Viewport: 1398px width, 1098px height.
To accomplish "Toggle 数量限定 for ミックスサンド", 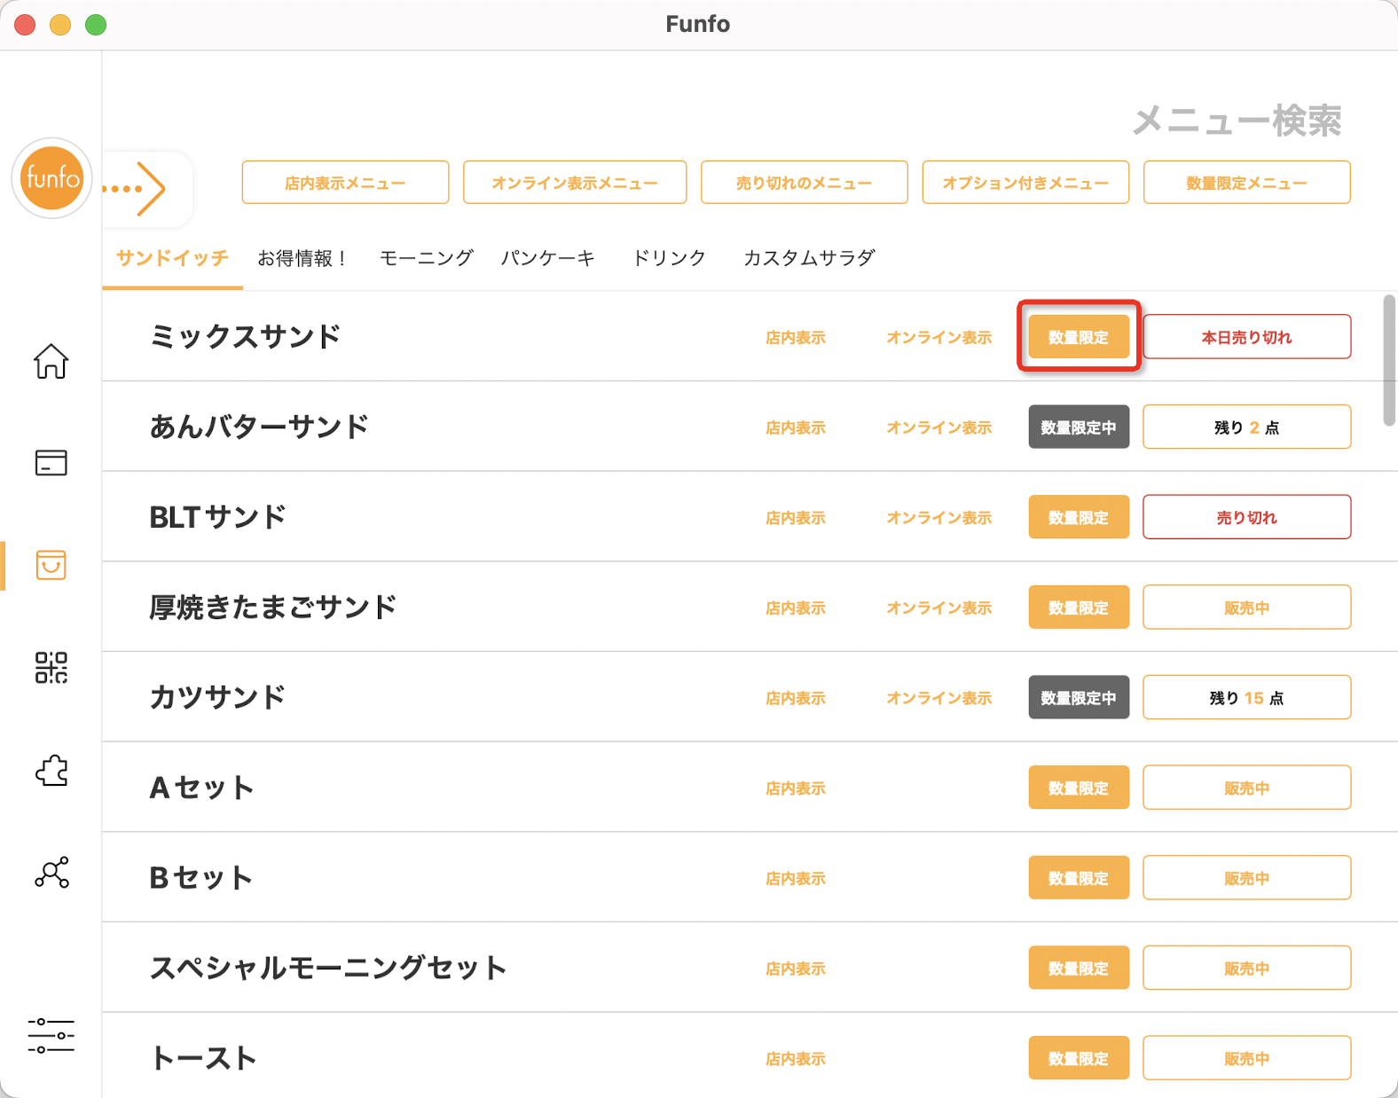I will point(1079,337).
